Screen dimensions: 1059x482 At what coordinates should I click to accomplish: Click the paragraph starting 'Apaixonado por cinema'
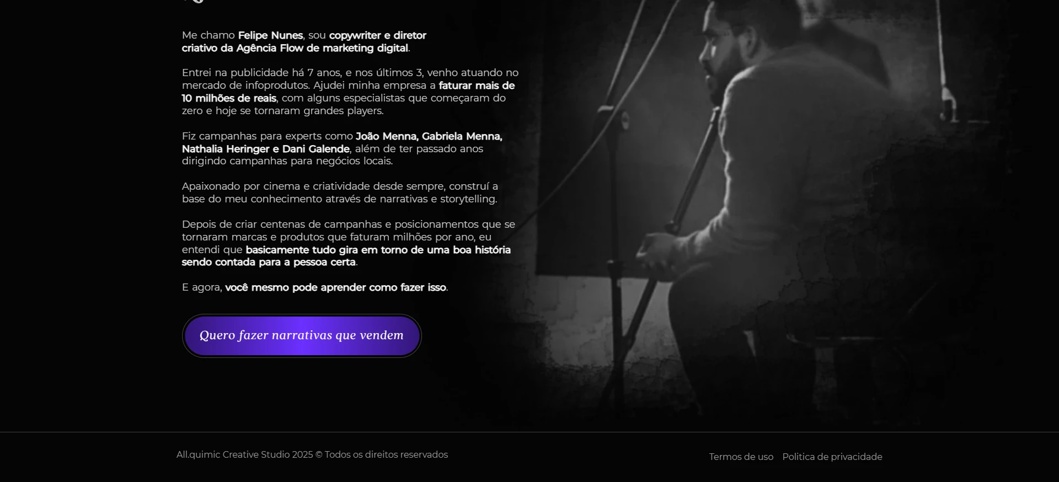(340, 192)
